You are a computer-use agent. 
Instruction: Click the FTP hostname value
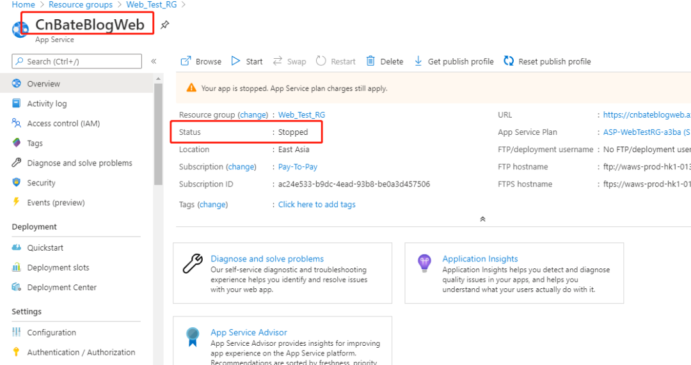coord(646,166)
